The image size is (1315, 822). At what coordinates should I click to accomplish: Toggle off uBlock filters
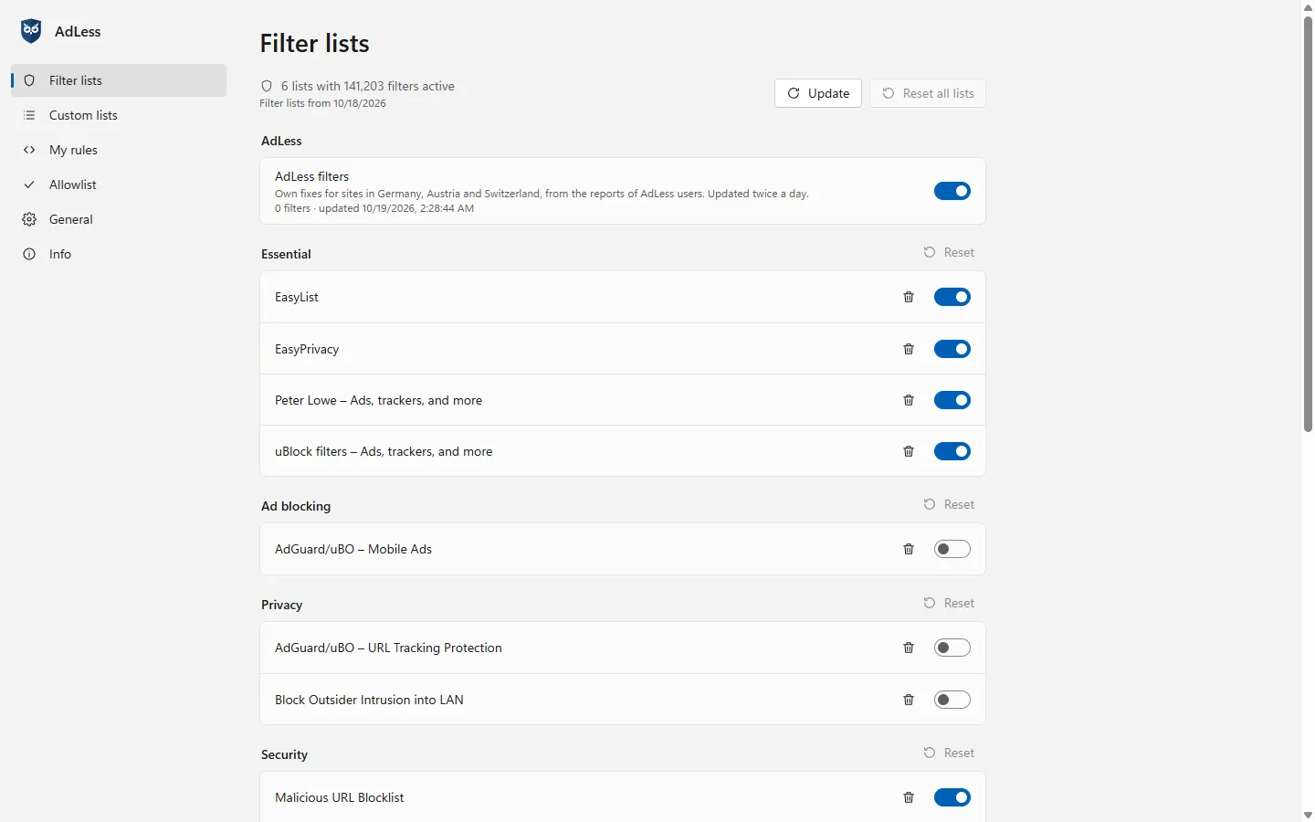point(952,451)
